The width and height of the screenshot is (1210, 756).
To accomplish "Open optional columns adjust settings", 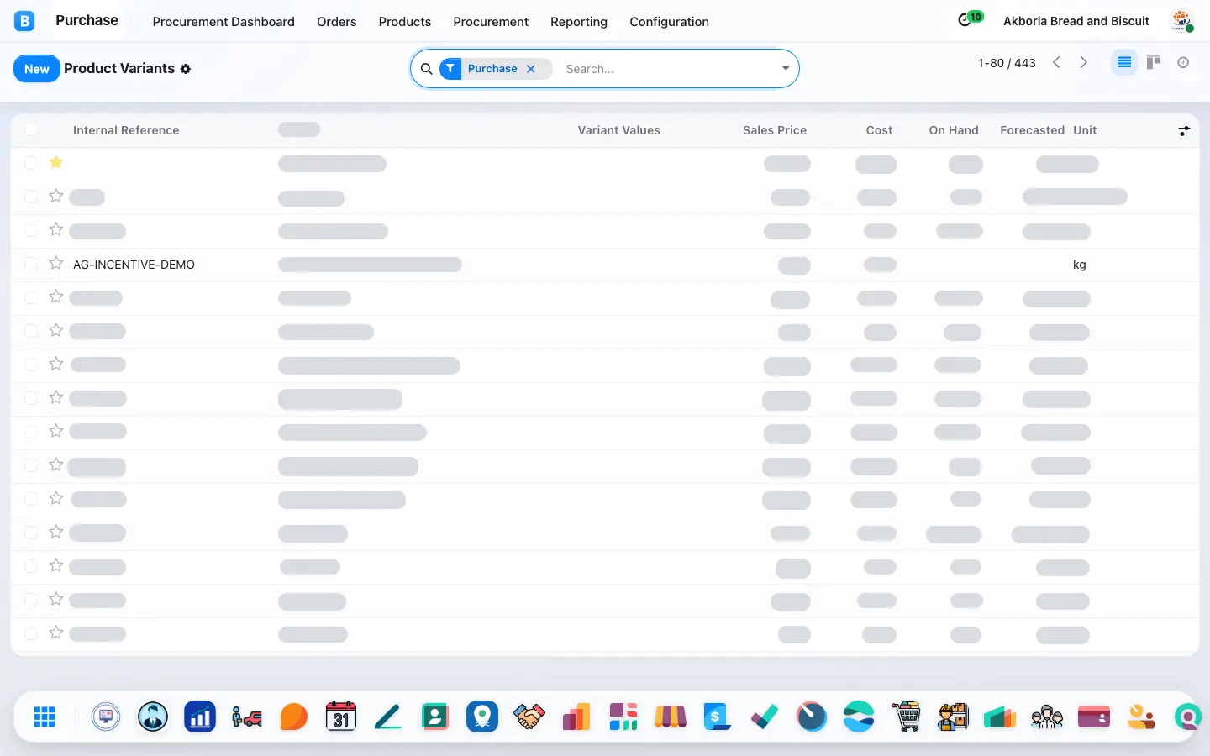I will click(x=1184, y=130).
